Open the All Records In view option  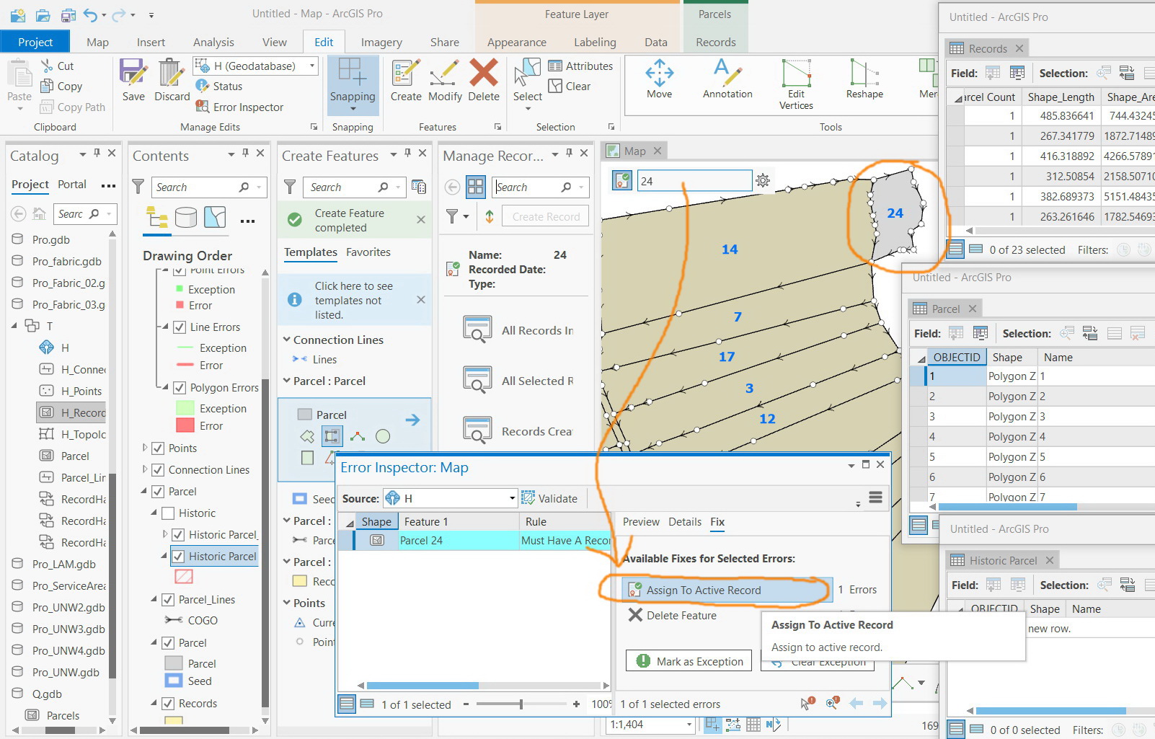tap(519, 330)
